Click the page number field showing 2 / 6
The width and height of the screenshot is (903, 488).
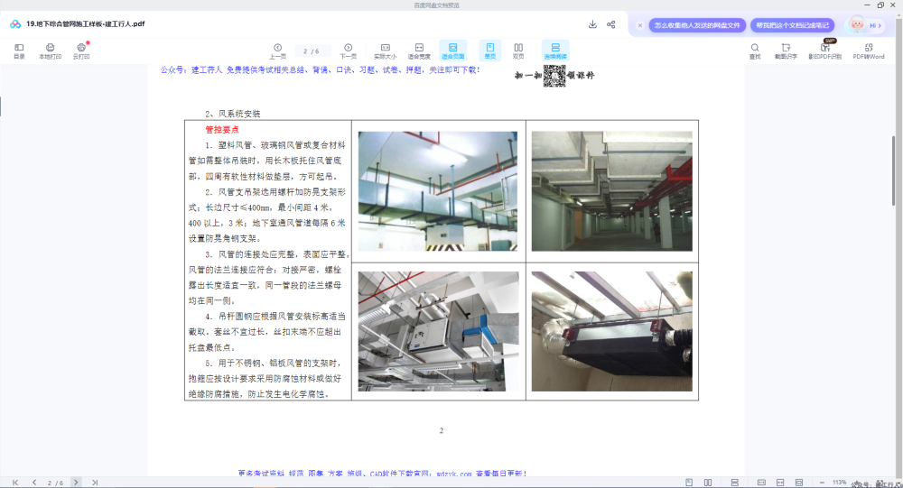[x=312, y=51]
